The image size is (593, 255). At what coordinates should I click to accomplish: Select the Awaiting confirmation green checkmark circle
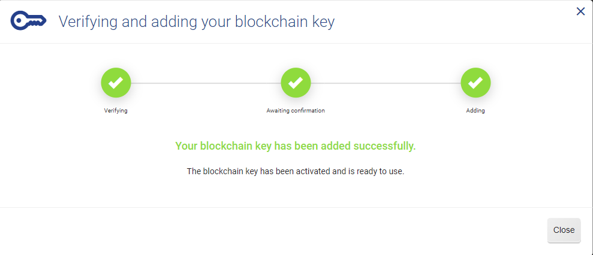296,83
